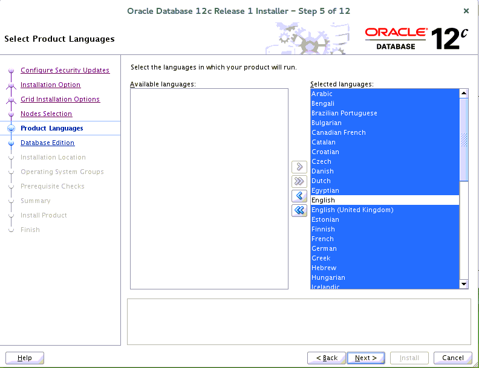479x368 pixels.
Task: Click the Product Languages step bullet icon
Action: 11,129
